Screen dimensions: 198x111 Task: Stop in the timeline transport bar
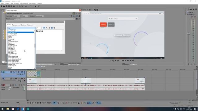pyautogui.click(x=40, y=103)
